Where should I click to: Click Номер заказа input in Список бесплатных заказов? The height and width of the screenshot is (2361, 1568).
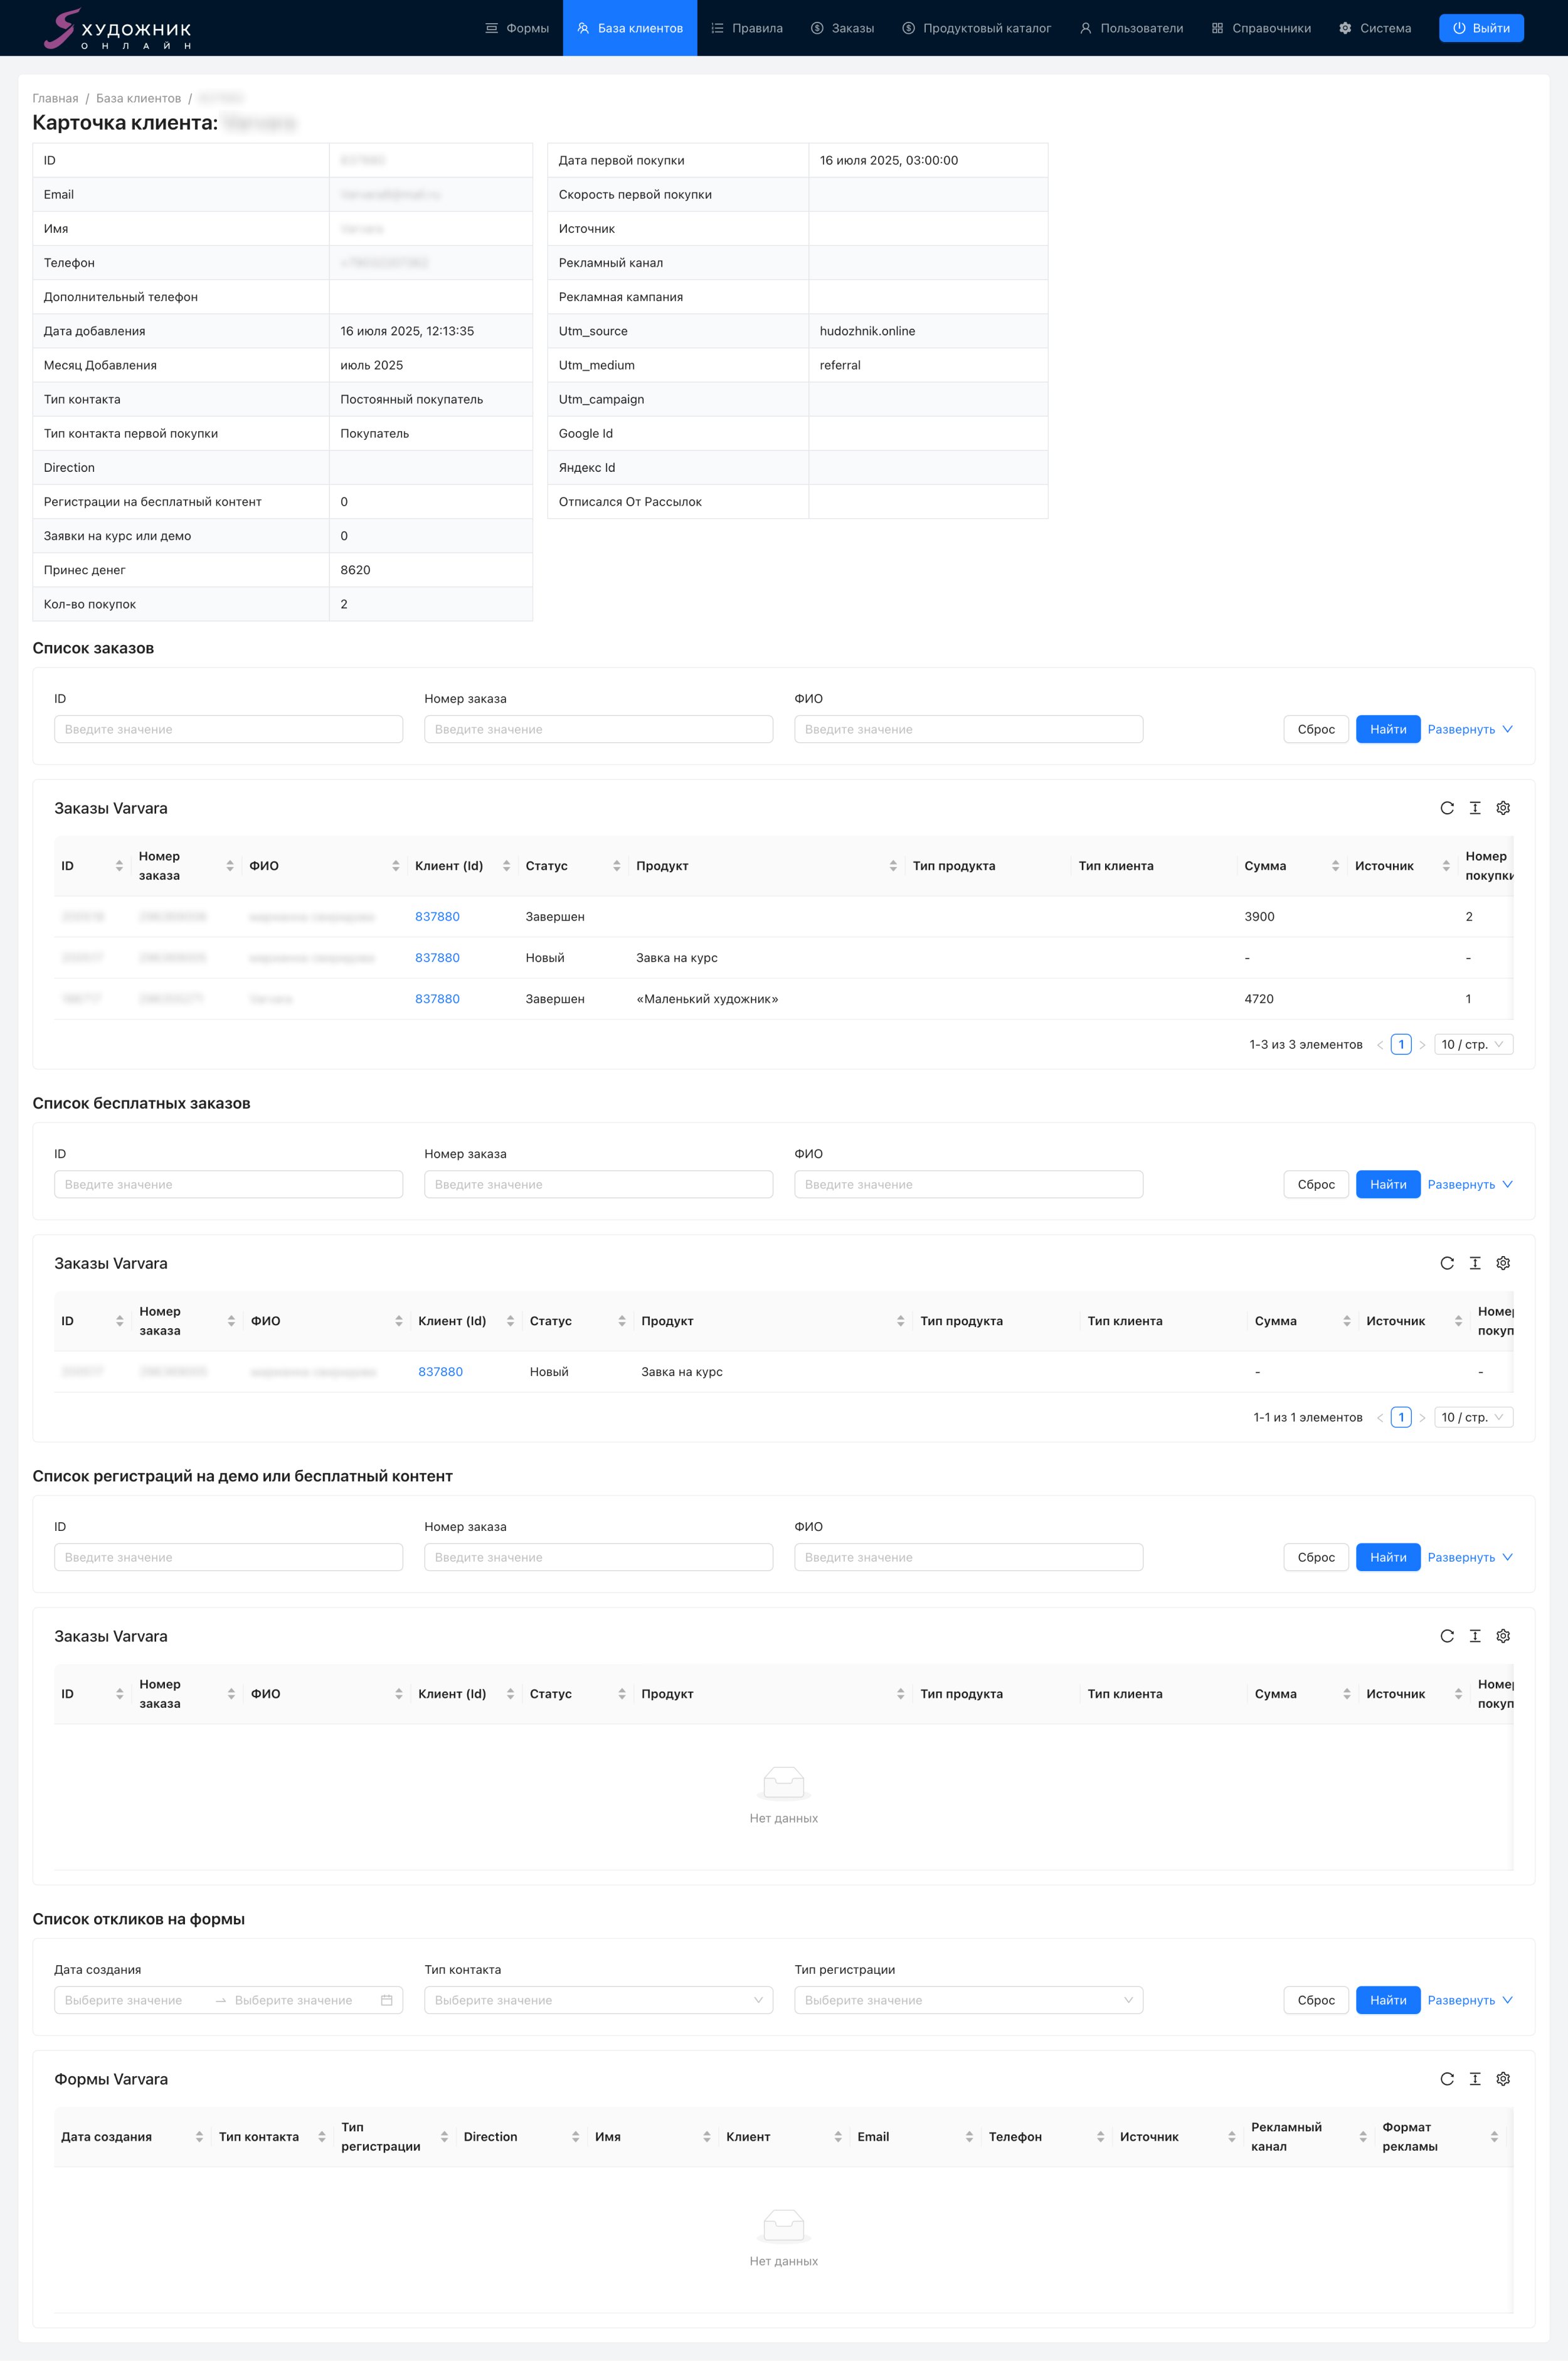[598, 1185]
